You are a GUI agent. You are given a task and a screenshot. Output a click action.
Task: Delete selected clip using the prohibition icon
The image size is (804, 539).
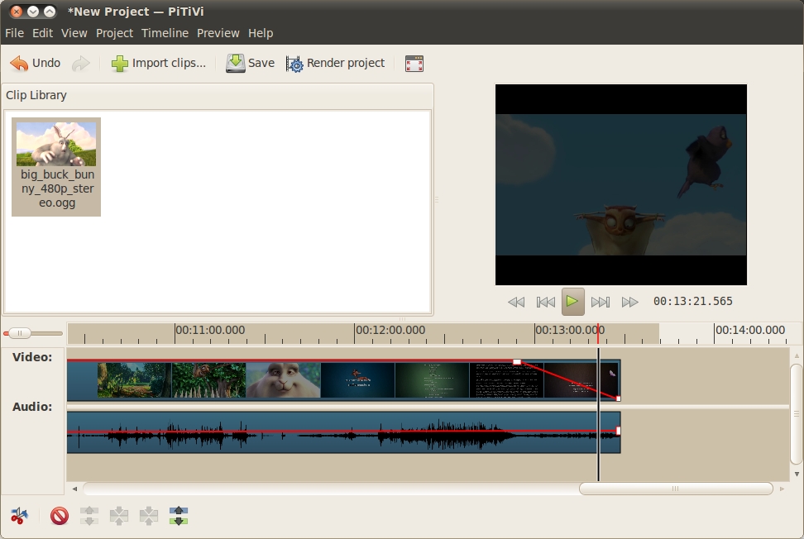[x=57, y=515]
